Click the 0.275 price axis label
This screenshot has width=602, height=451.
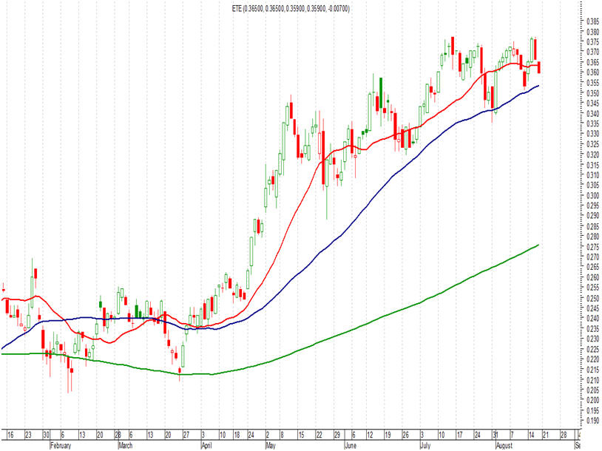click(x=594, y=247)
